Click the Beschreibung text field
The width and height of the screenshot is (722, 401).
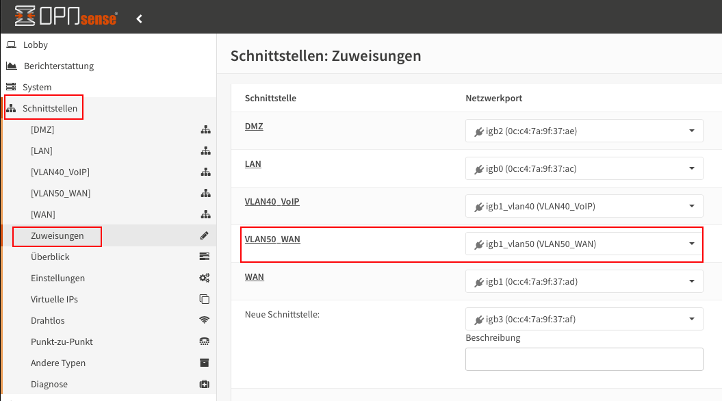pos(584,359)
